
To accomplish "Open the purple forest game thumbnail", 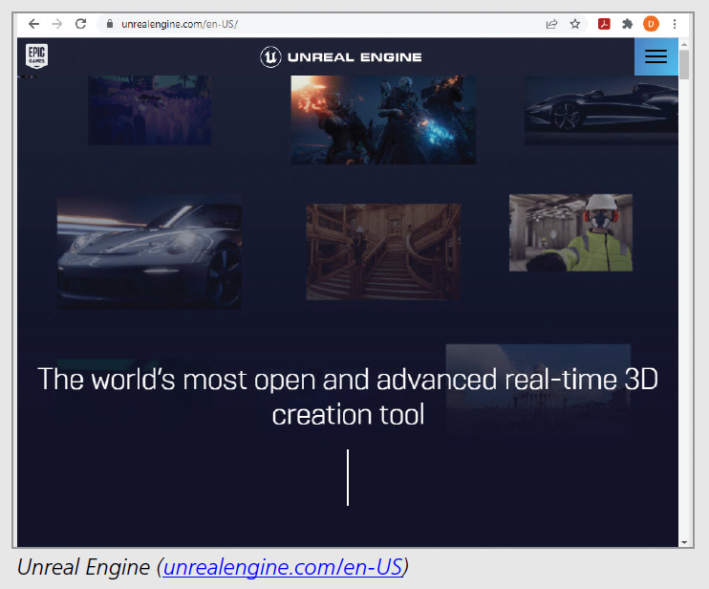I will tap(150, 110).
